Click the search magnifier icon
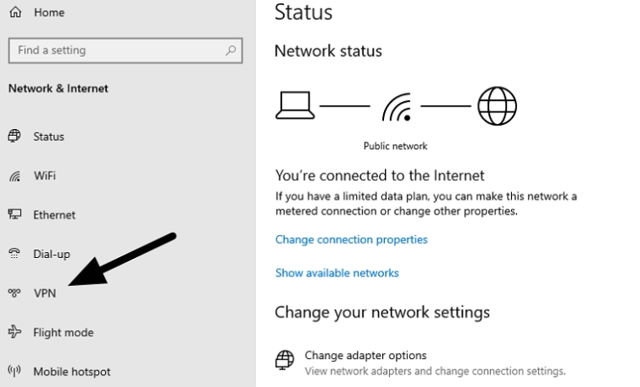The height and width of the screenshot is (387, 640). (230, 51)
